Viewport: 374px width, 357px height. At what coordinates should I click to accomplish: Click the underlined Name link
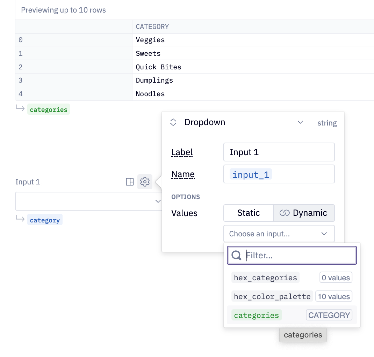pos(183,174)
